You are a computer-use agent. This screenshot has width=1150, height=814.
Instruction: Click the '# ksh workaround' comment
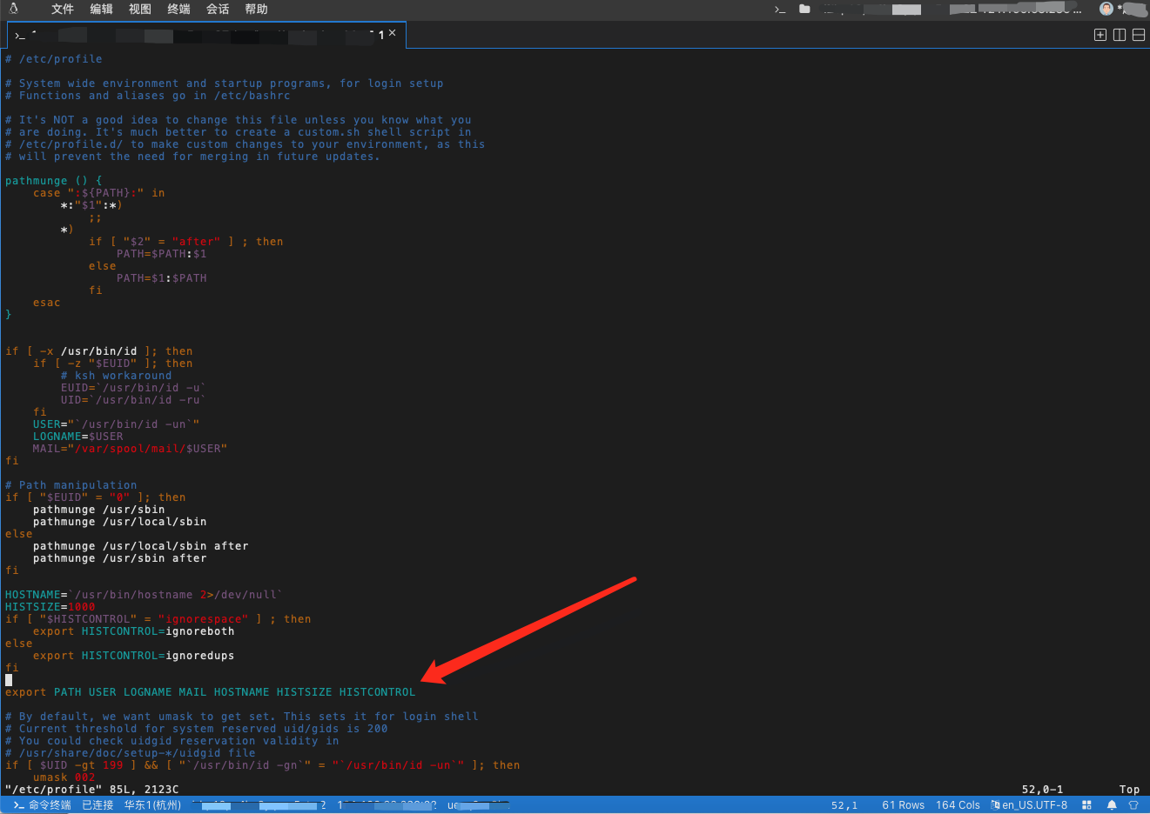click(x=117, y=376)
